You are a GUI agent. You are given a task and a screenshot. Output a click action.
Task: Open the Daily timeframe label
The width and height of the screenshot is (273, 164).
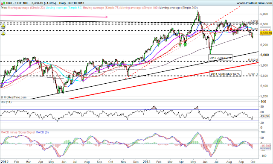63,3
